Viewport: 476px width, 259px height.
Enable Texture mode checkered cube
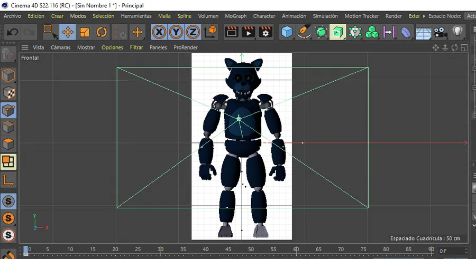click(8, 93)
